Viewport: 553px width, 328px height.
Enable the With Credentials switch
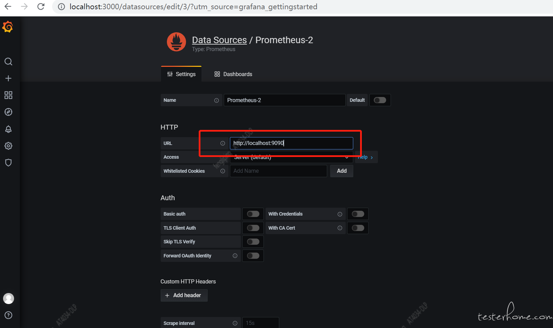pyautogui.click(x=358, y=214)
